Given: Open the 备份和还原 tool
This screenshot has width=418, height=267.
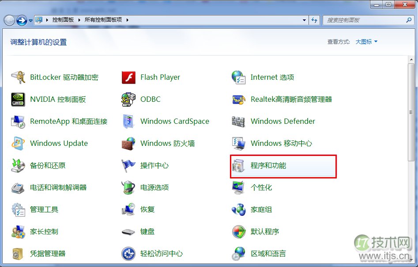Looking at the screenshot, I should 49,165.
